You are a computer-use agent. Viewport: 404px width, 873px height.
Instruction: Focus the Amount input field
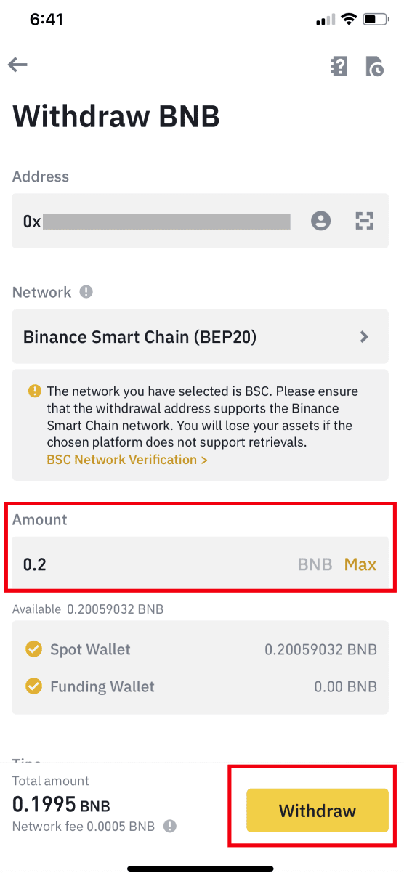point(201,564)
